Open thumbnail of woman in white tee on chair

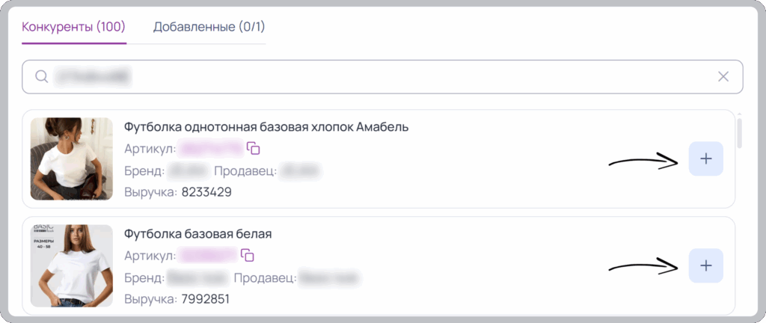coord(72,159)
